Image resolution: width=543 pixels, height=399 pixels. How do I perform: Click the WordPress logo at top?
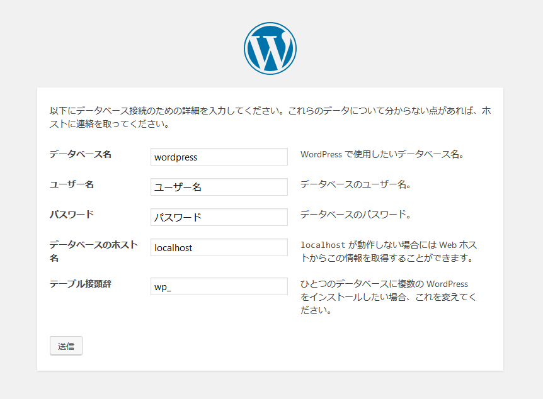pyautogui.click(x=270, y=49)
